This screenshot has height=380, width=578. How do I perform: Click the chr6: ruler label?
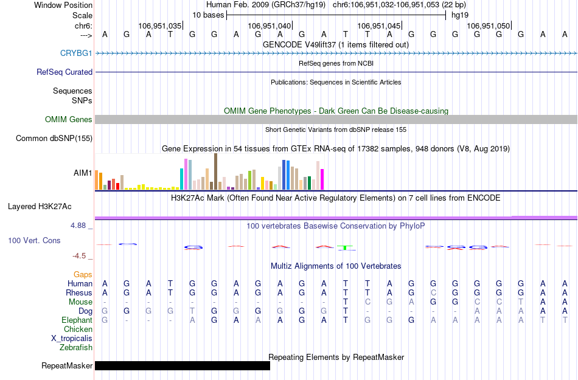pyautogui.click(x=83, y=26)
